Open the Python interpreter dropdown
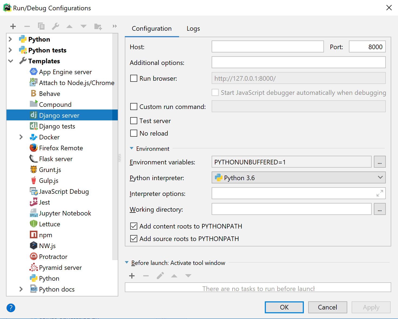398x319 pixels. (x=298, y=178)
